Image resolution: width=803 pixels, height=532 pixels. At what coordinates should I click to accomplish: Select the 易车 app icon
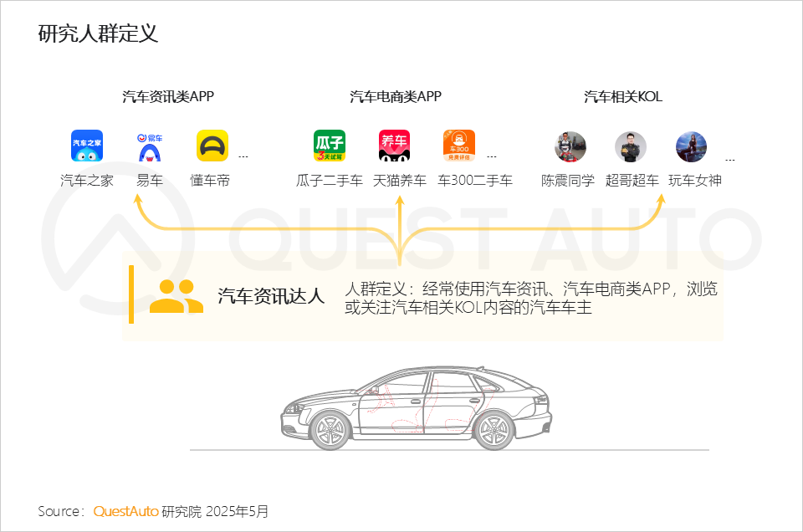pos(150,147)
